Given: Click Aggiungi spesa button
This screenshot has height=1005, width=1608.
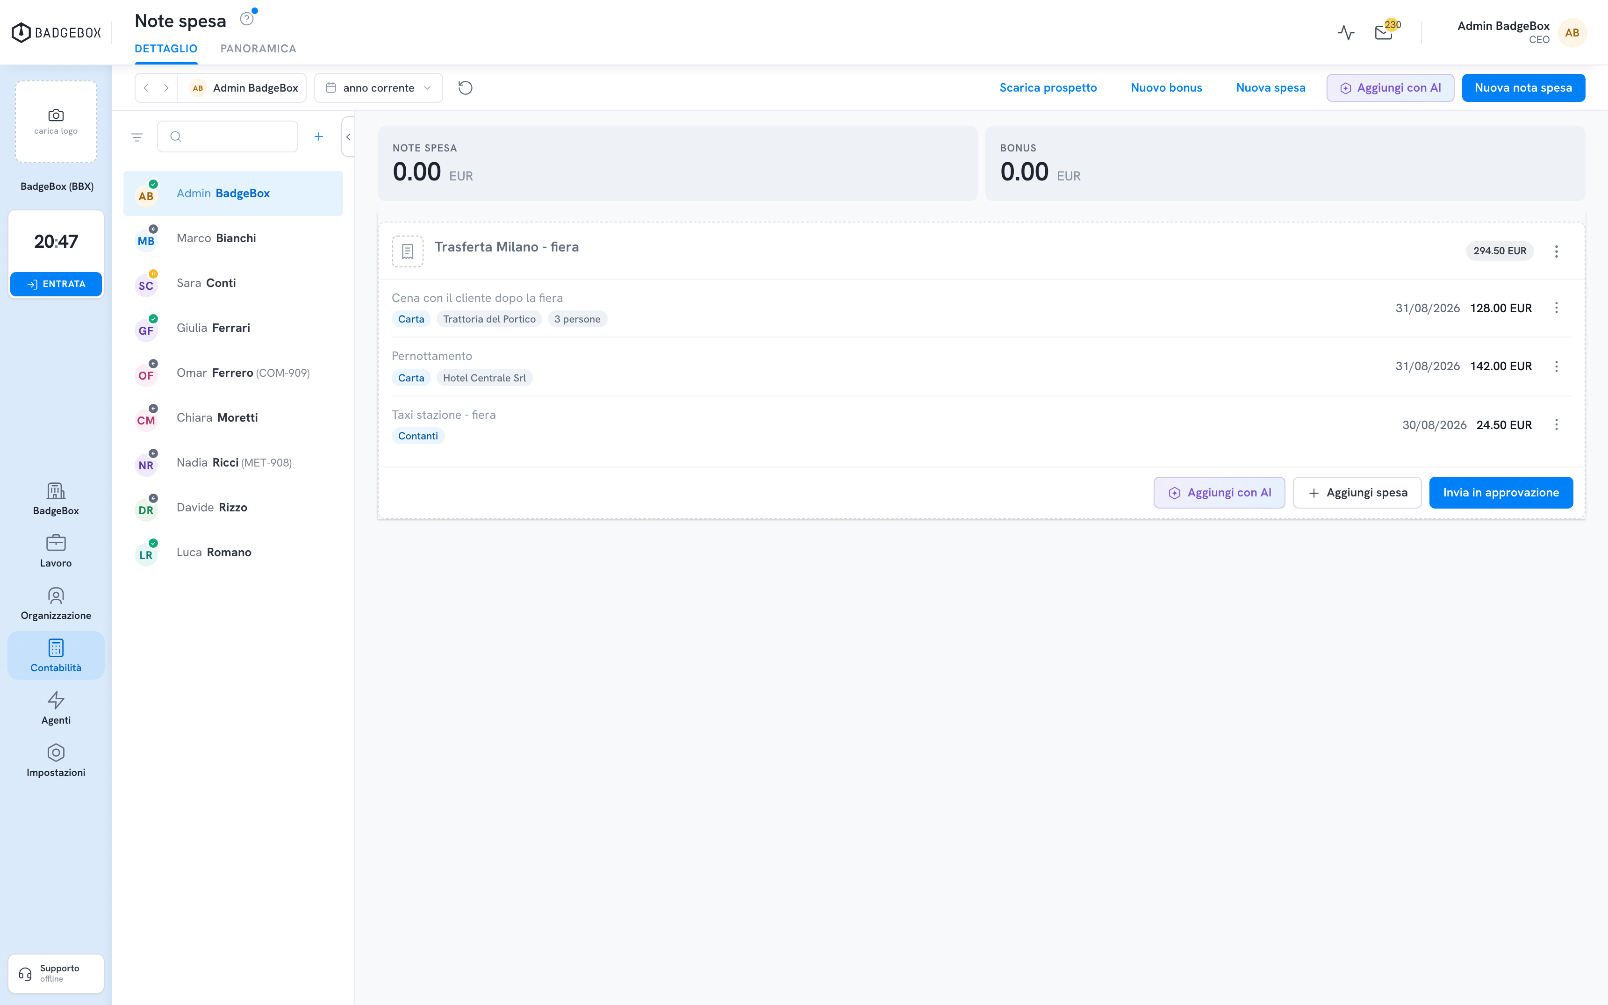Looking at the screenshot, I should tap(1357, 493).
